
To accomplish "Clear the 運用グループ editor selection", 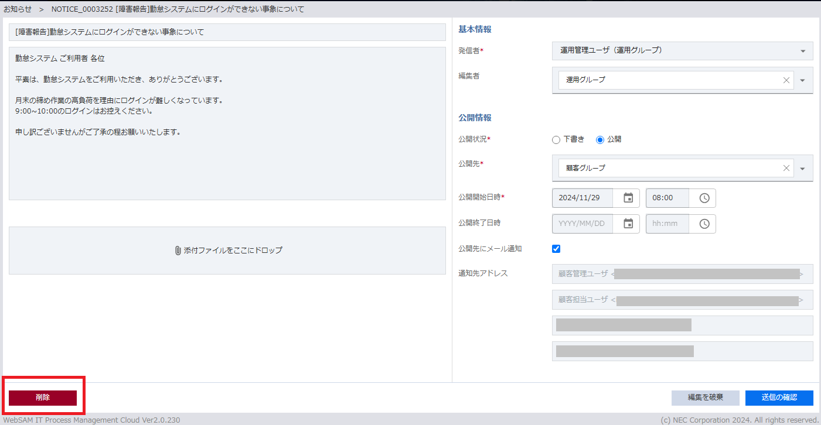I will [x=786, y=80].
